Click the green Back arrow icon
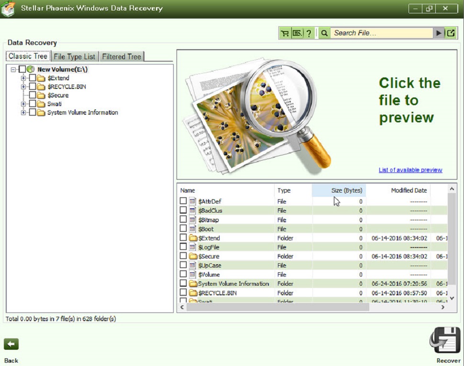Screen dimensions: 464x366 tap(11, 344)
